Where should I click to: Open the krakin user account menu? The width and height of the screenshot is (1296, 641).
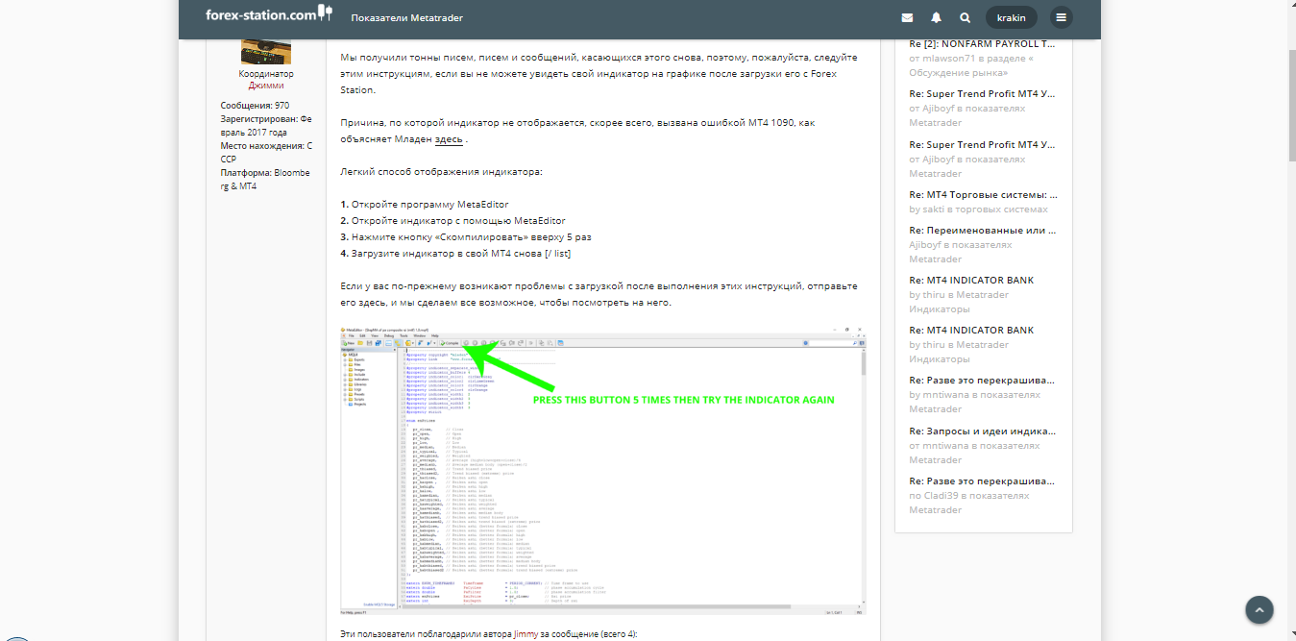coord(1013,17)
